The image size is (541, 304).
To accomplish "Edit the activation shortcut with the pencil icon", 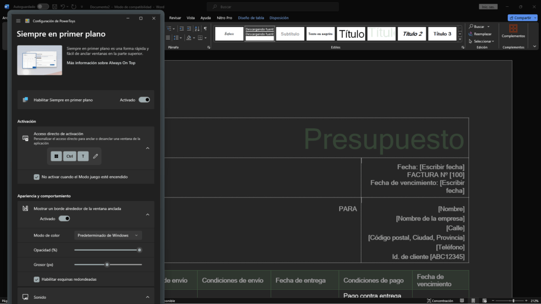I will click(x=96, y=156).
